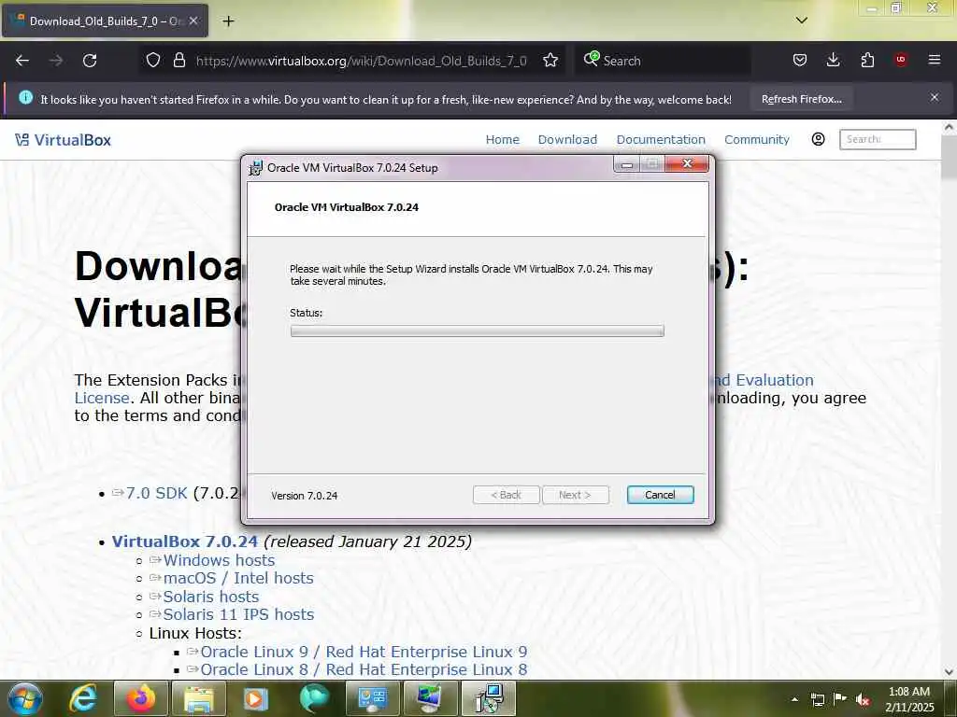Cancel the VirtualBox installation
Screen dimensions: 957x717
click(x=660, y=495)
